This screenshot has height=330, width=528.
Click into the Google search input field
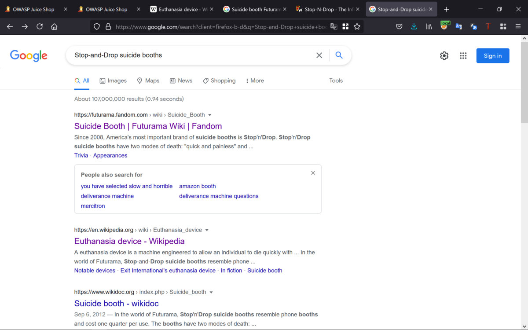tap(191, 55)
